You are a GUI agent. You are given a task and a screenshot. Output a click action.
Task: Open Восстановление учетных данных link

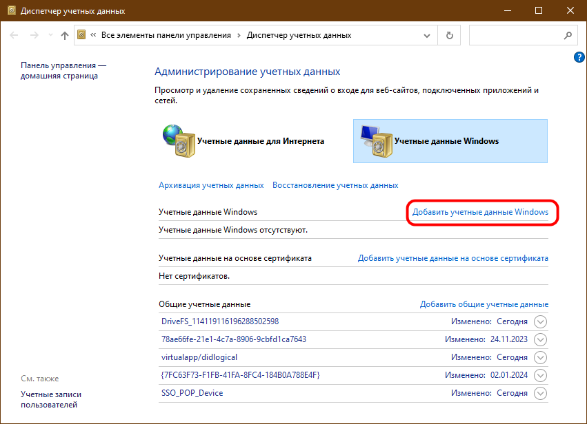pyautogui.click(x=335, y=185)
